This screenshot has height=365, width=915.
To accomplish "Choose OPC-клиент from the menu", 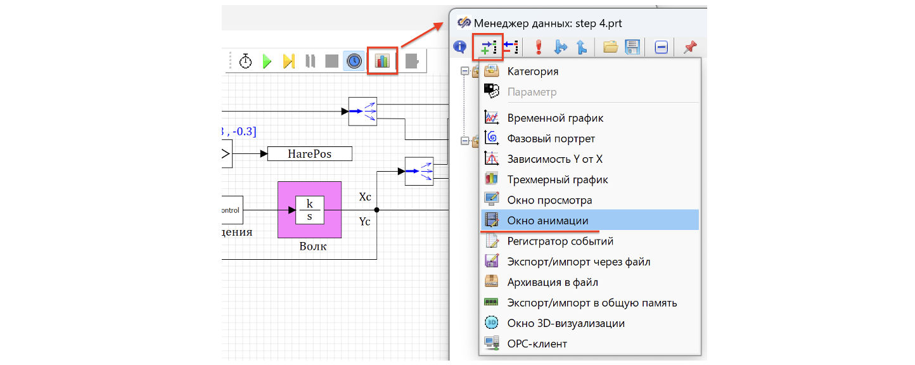I will pyautogui.click(x=590, y=344).
